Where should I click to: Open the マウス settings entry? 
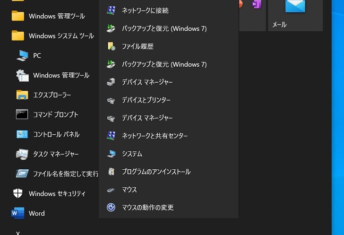pos(169,190)
